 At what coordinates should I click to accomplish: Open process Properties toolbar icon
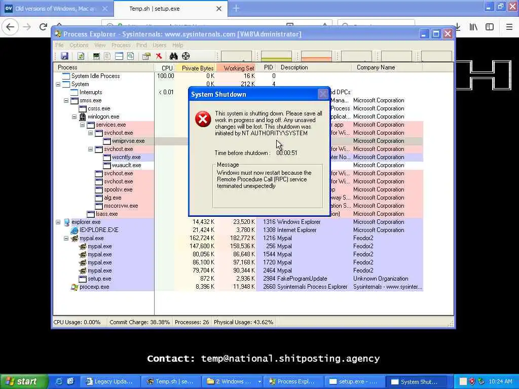[146, 56]
